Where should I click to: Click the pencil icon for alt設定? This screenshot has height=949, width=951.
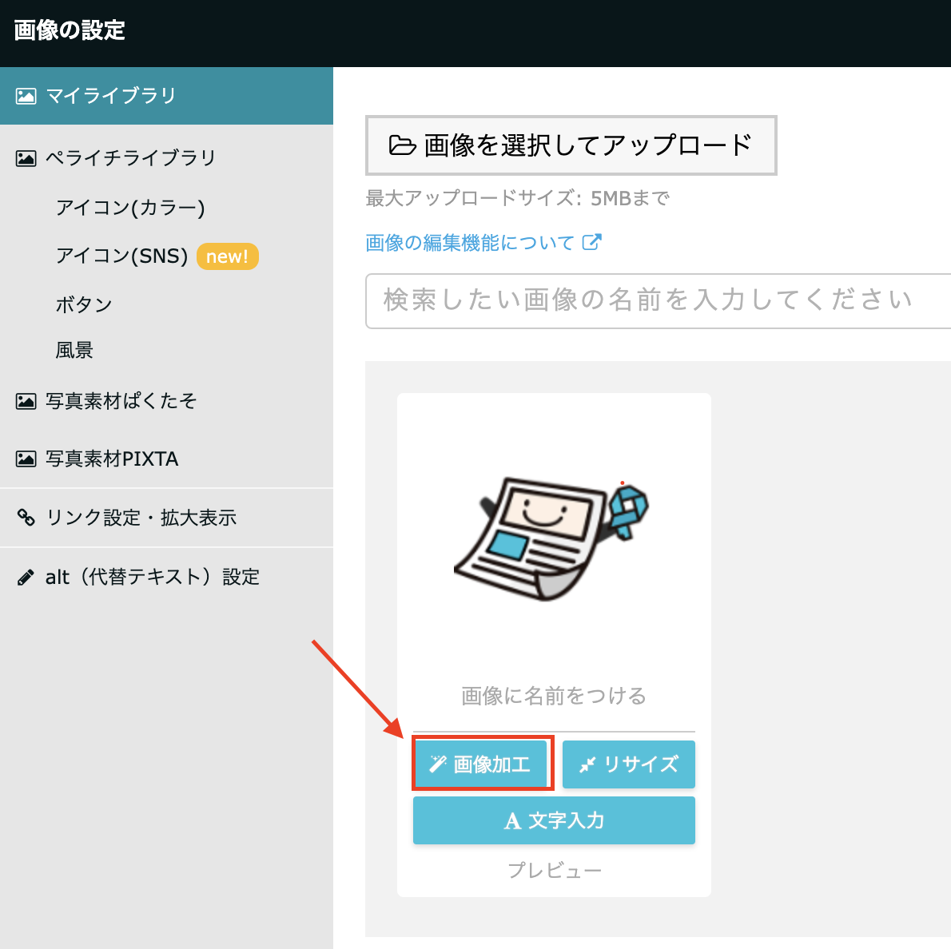click(x=26, y=578)
